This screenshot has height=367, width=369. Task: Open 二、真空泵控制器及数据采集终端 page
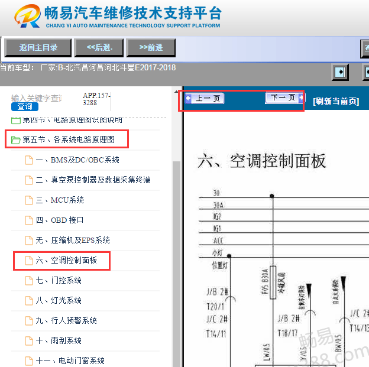coord(93,180)
